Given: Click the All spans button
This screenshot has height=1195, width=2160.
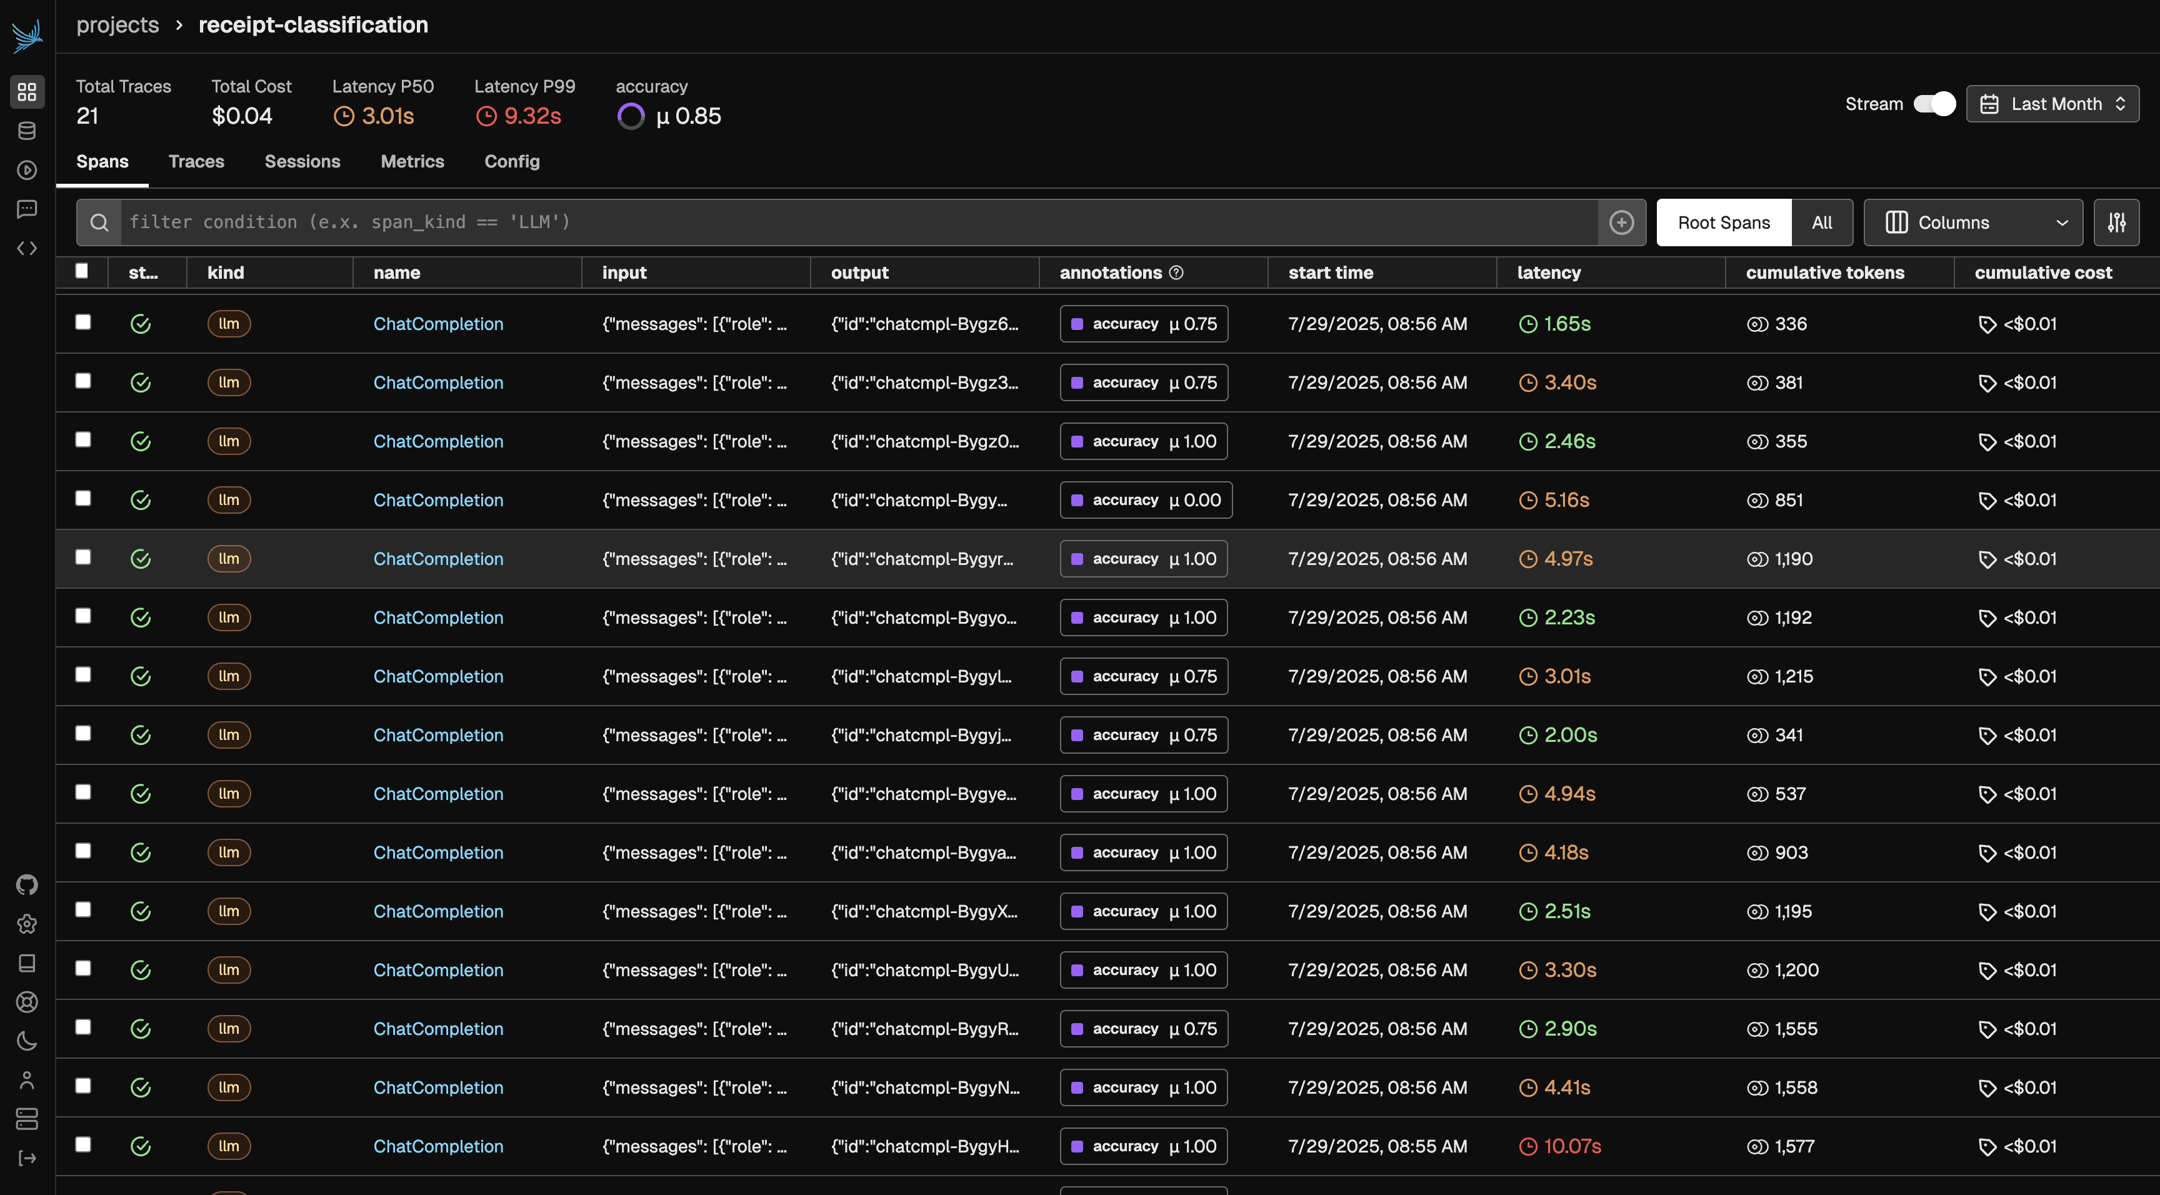Looking at the screenshot, I should (1821, 222).
